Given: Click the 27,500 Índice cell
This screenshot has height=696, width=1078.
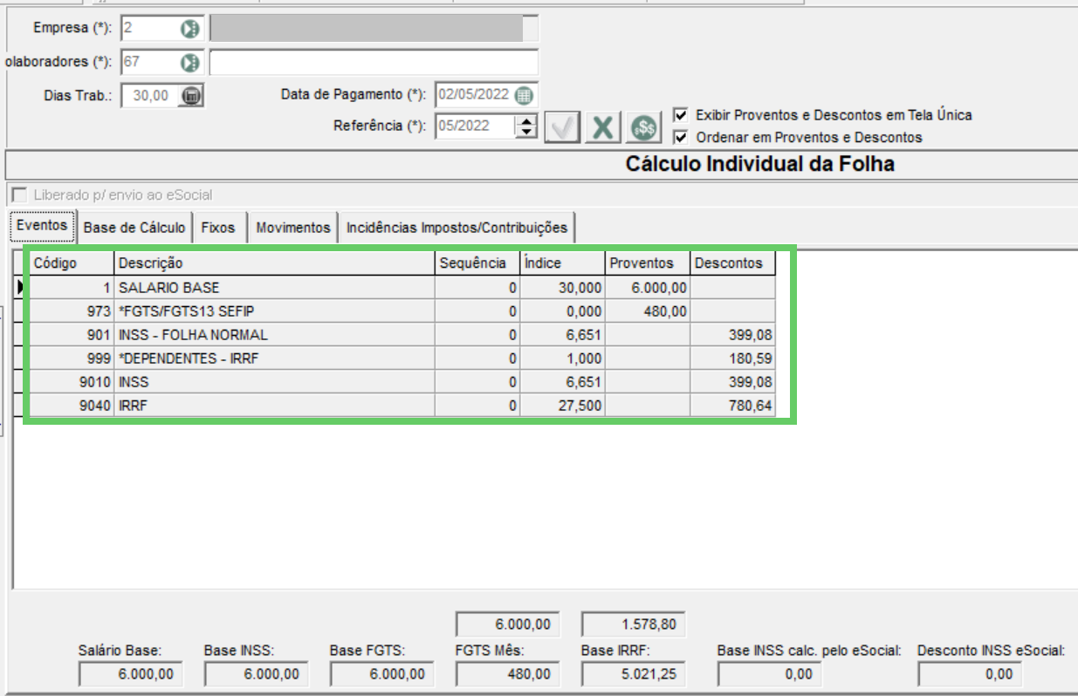Looking at the screenshot, I should [563, 405].
